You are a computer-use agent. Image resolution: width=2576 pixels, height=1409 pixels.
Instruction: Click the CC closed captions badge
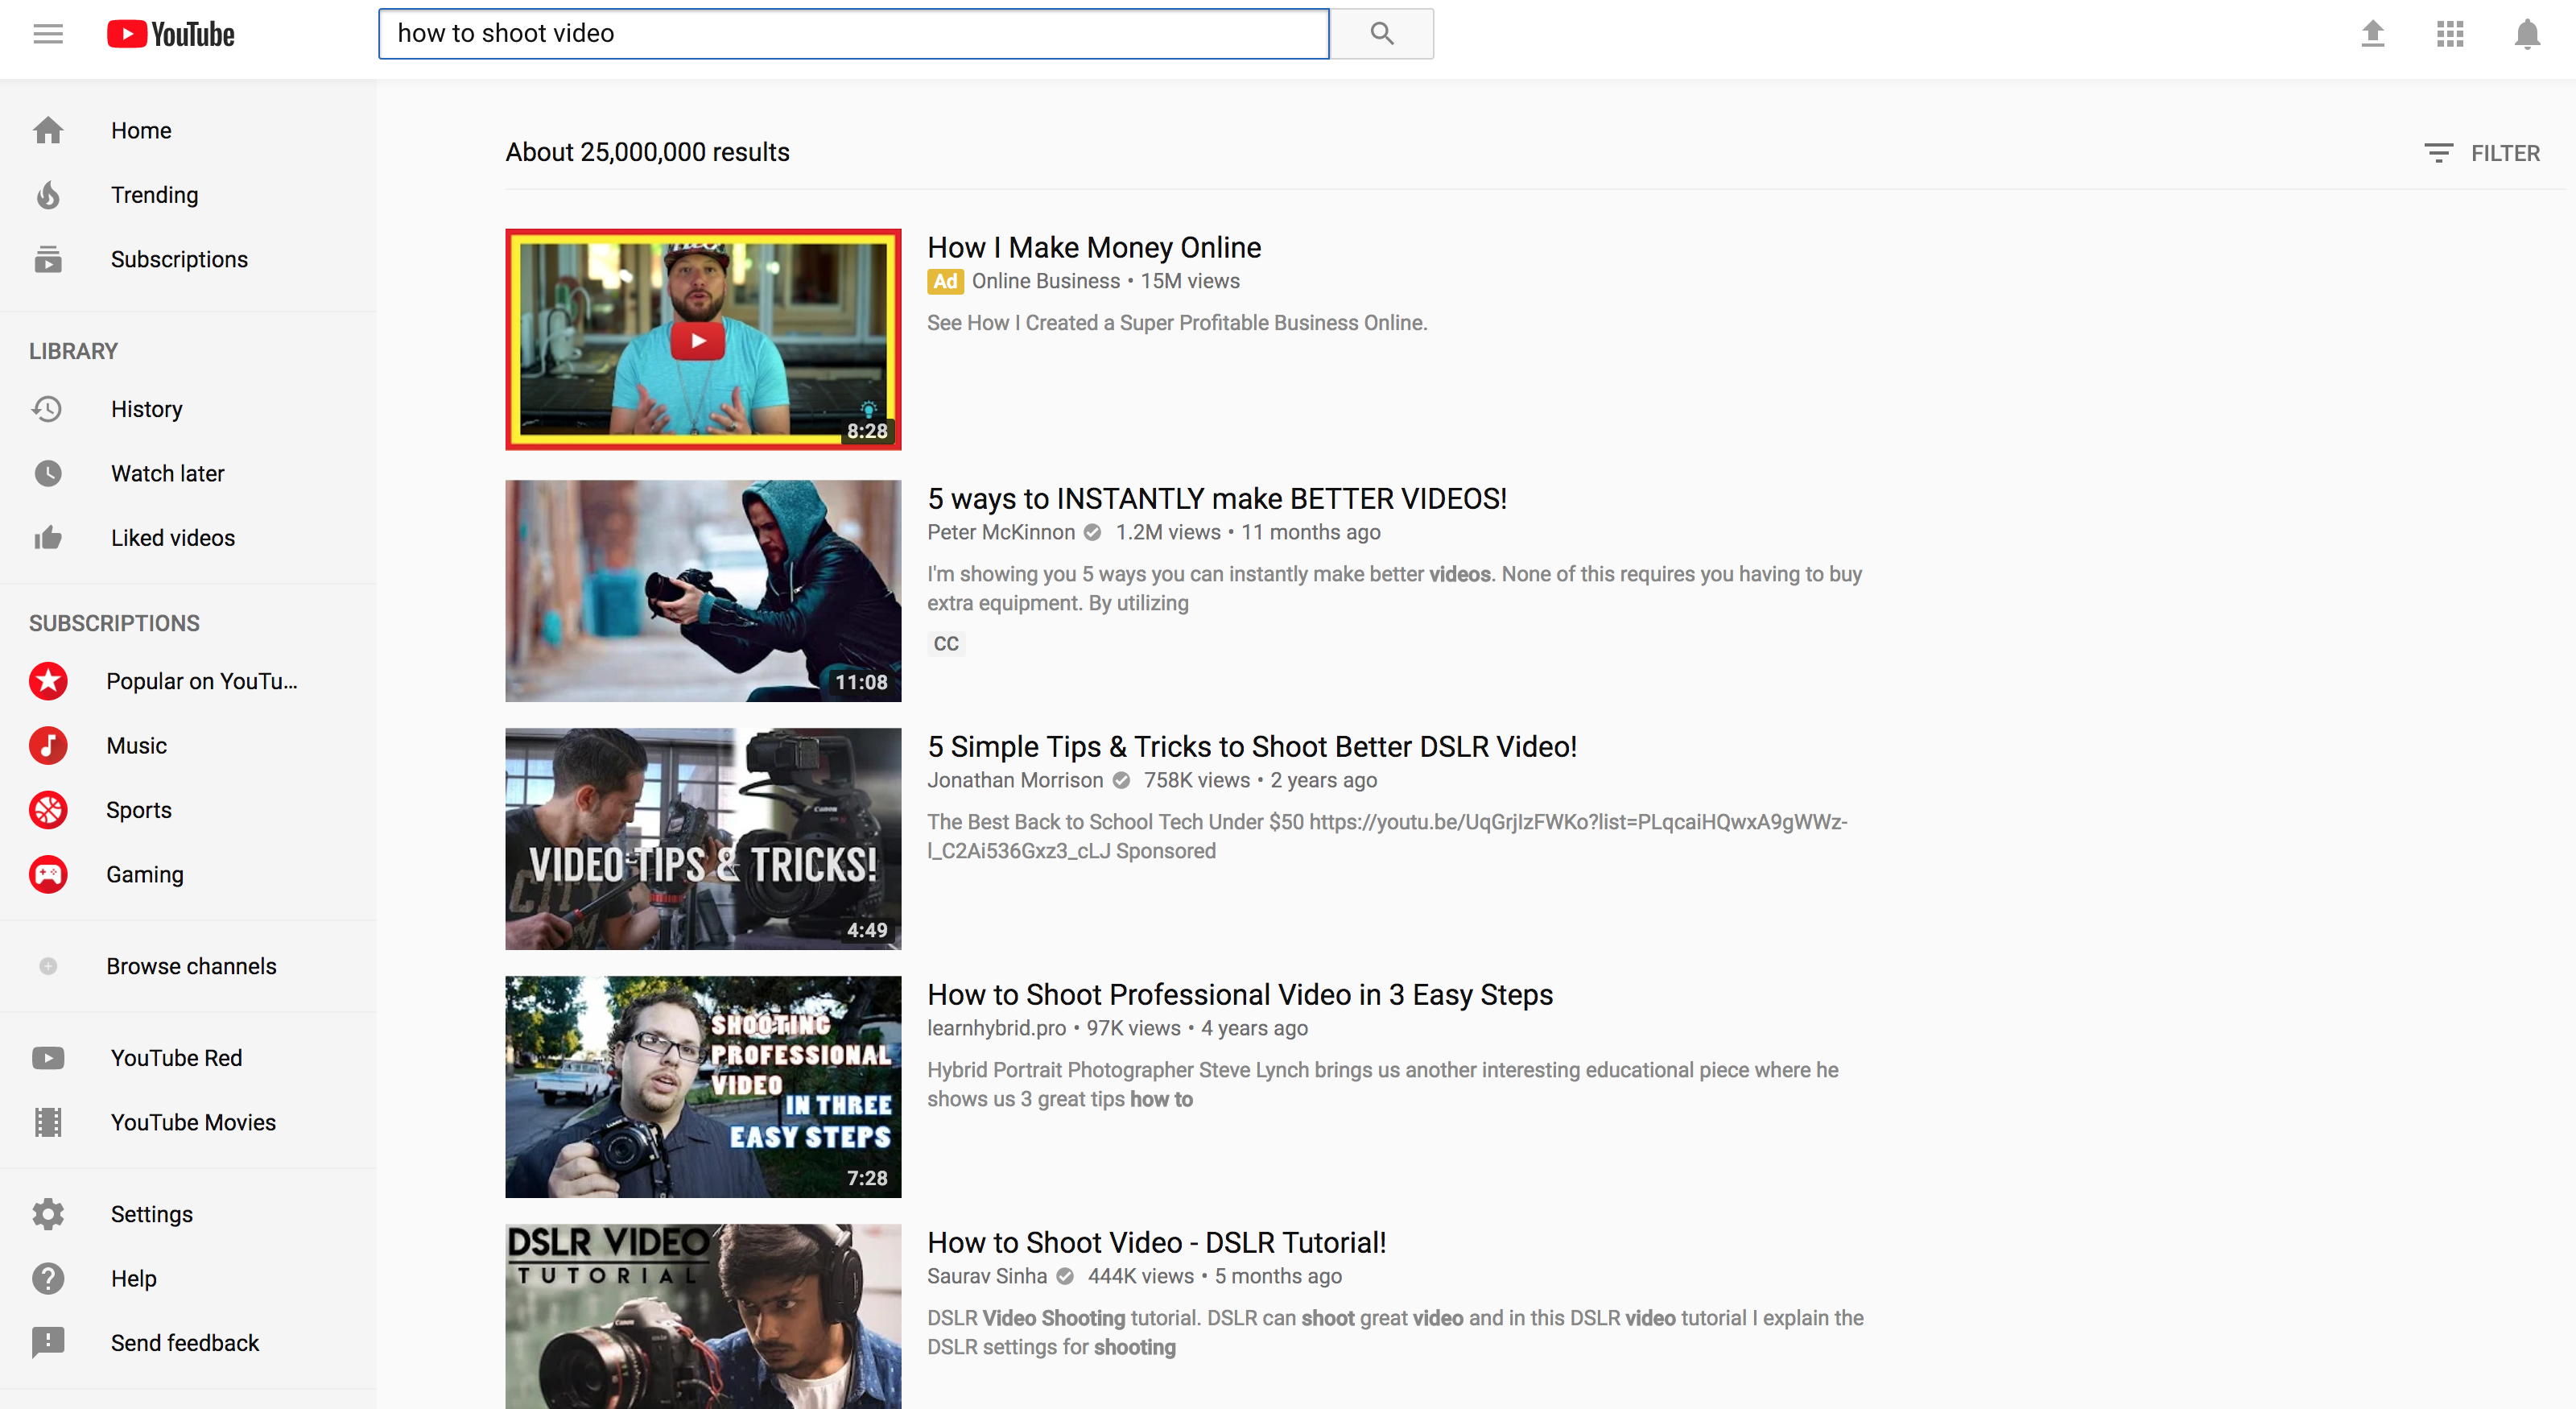pos(946,643)
